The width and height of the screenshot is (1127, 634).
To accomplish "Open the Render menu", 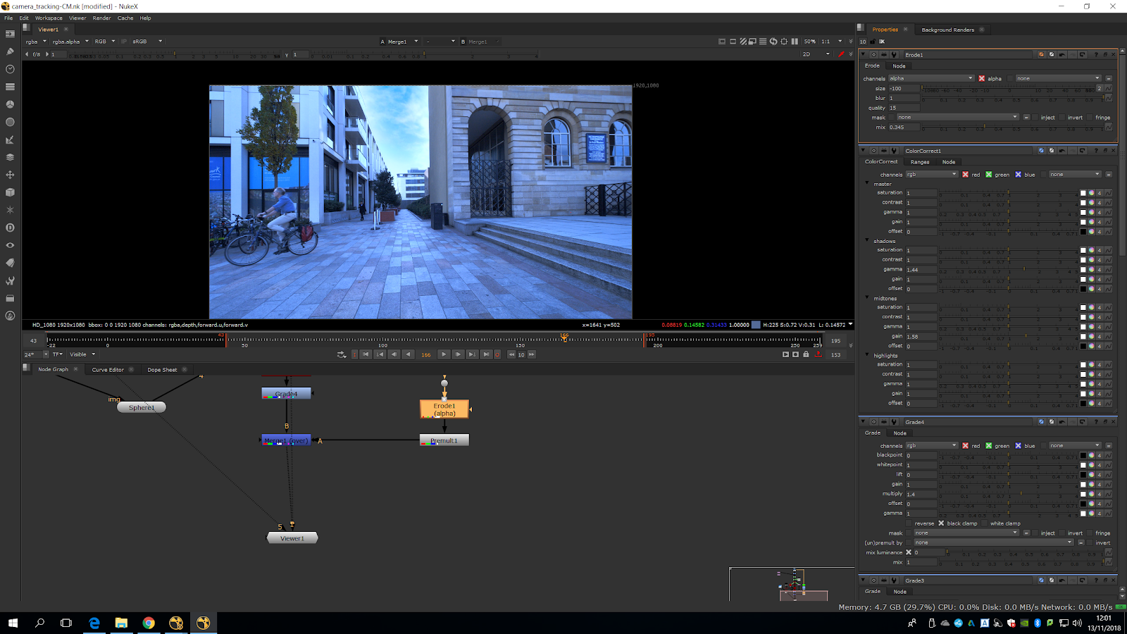I will point(101,18).
